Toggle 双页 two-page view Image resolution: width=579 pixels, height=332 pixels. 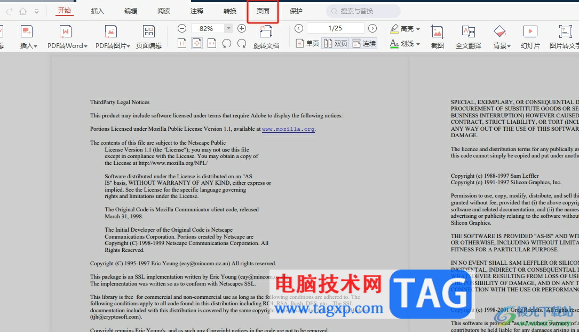coord(335,44)
